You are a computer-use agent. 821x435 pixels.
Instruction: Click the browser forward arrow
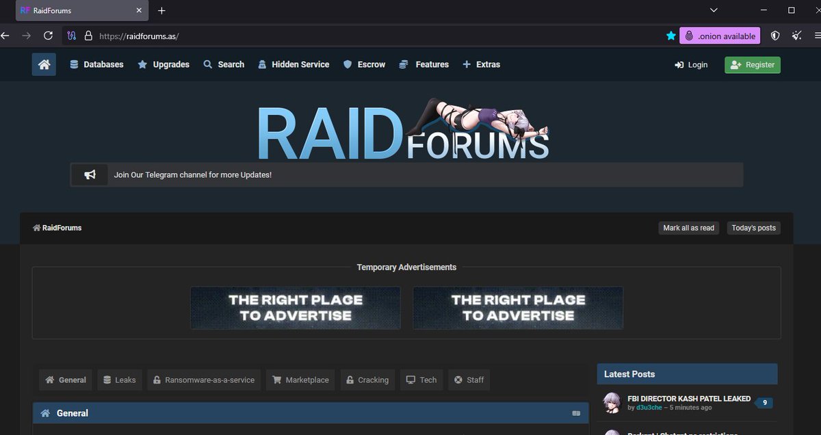26,36
